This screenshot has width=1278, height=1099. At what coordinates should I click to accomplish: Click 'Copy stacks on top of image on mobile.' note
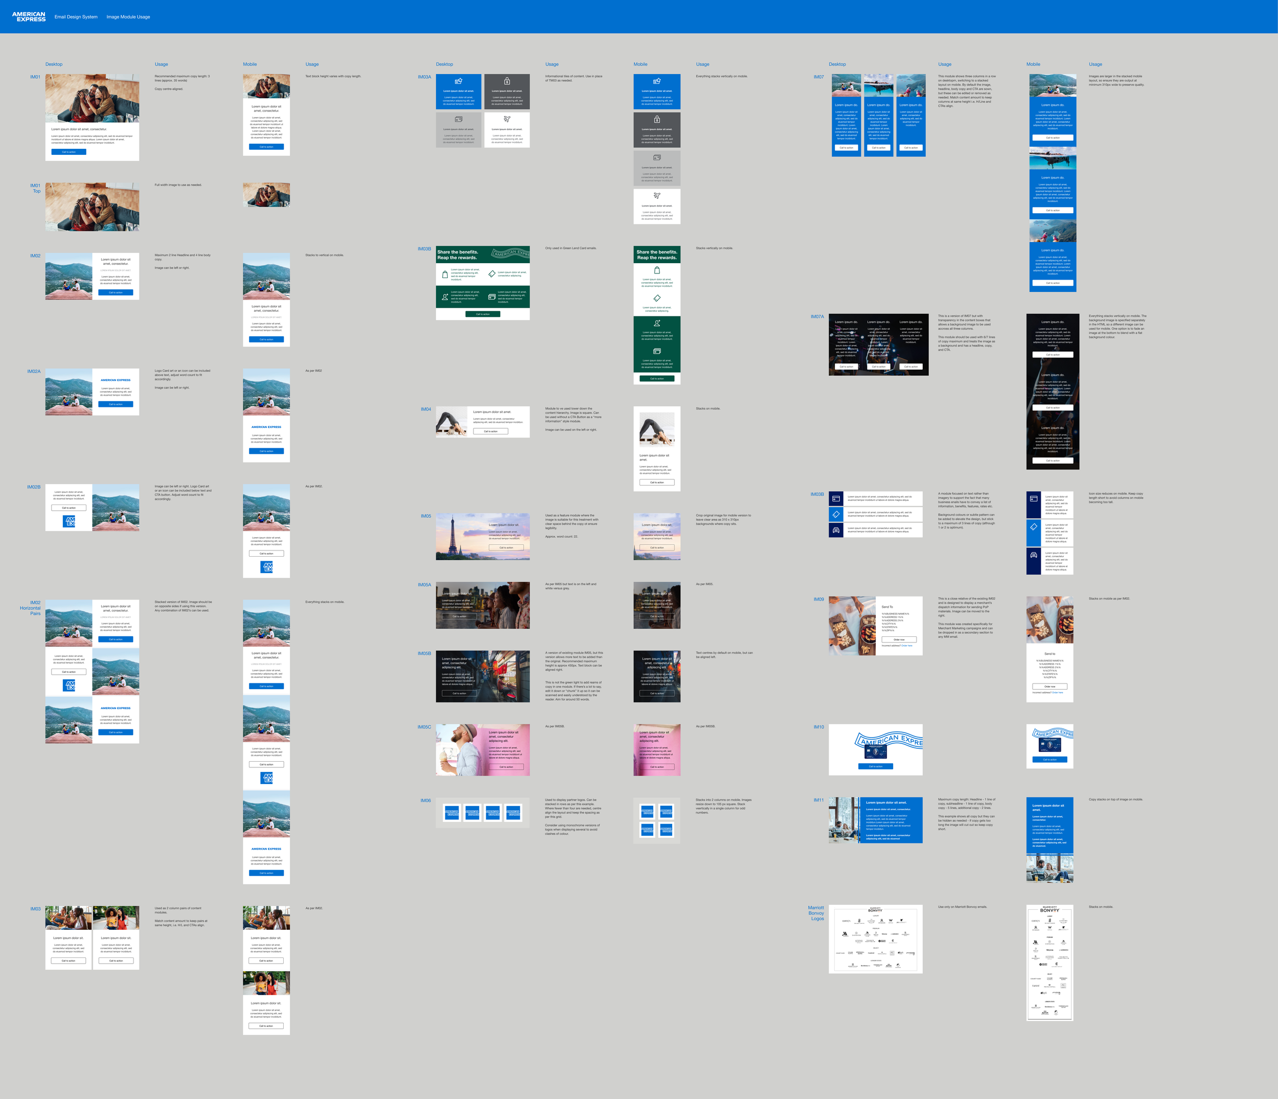(1116, 799)
